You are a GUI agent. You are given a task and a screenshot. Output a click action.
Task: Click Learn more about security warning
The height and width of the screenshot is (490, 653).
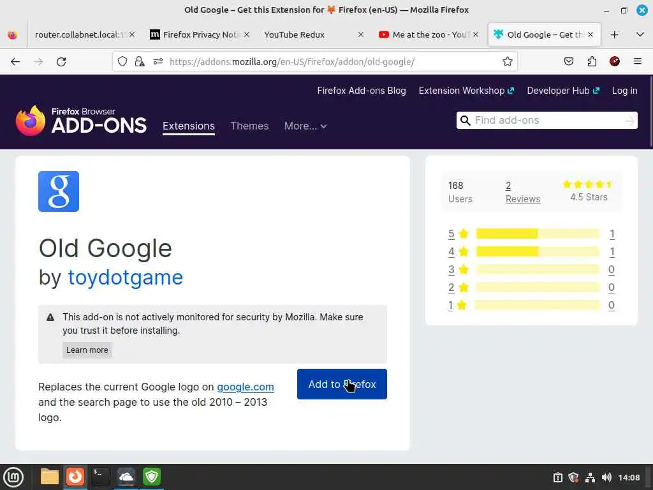click(87, 350)
